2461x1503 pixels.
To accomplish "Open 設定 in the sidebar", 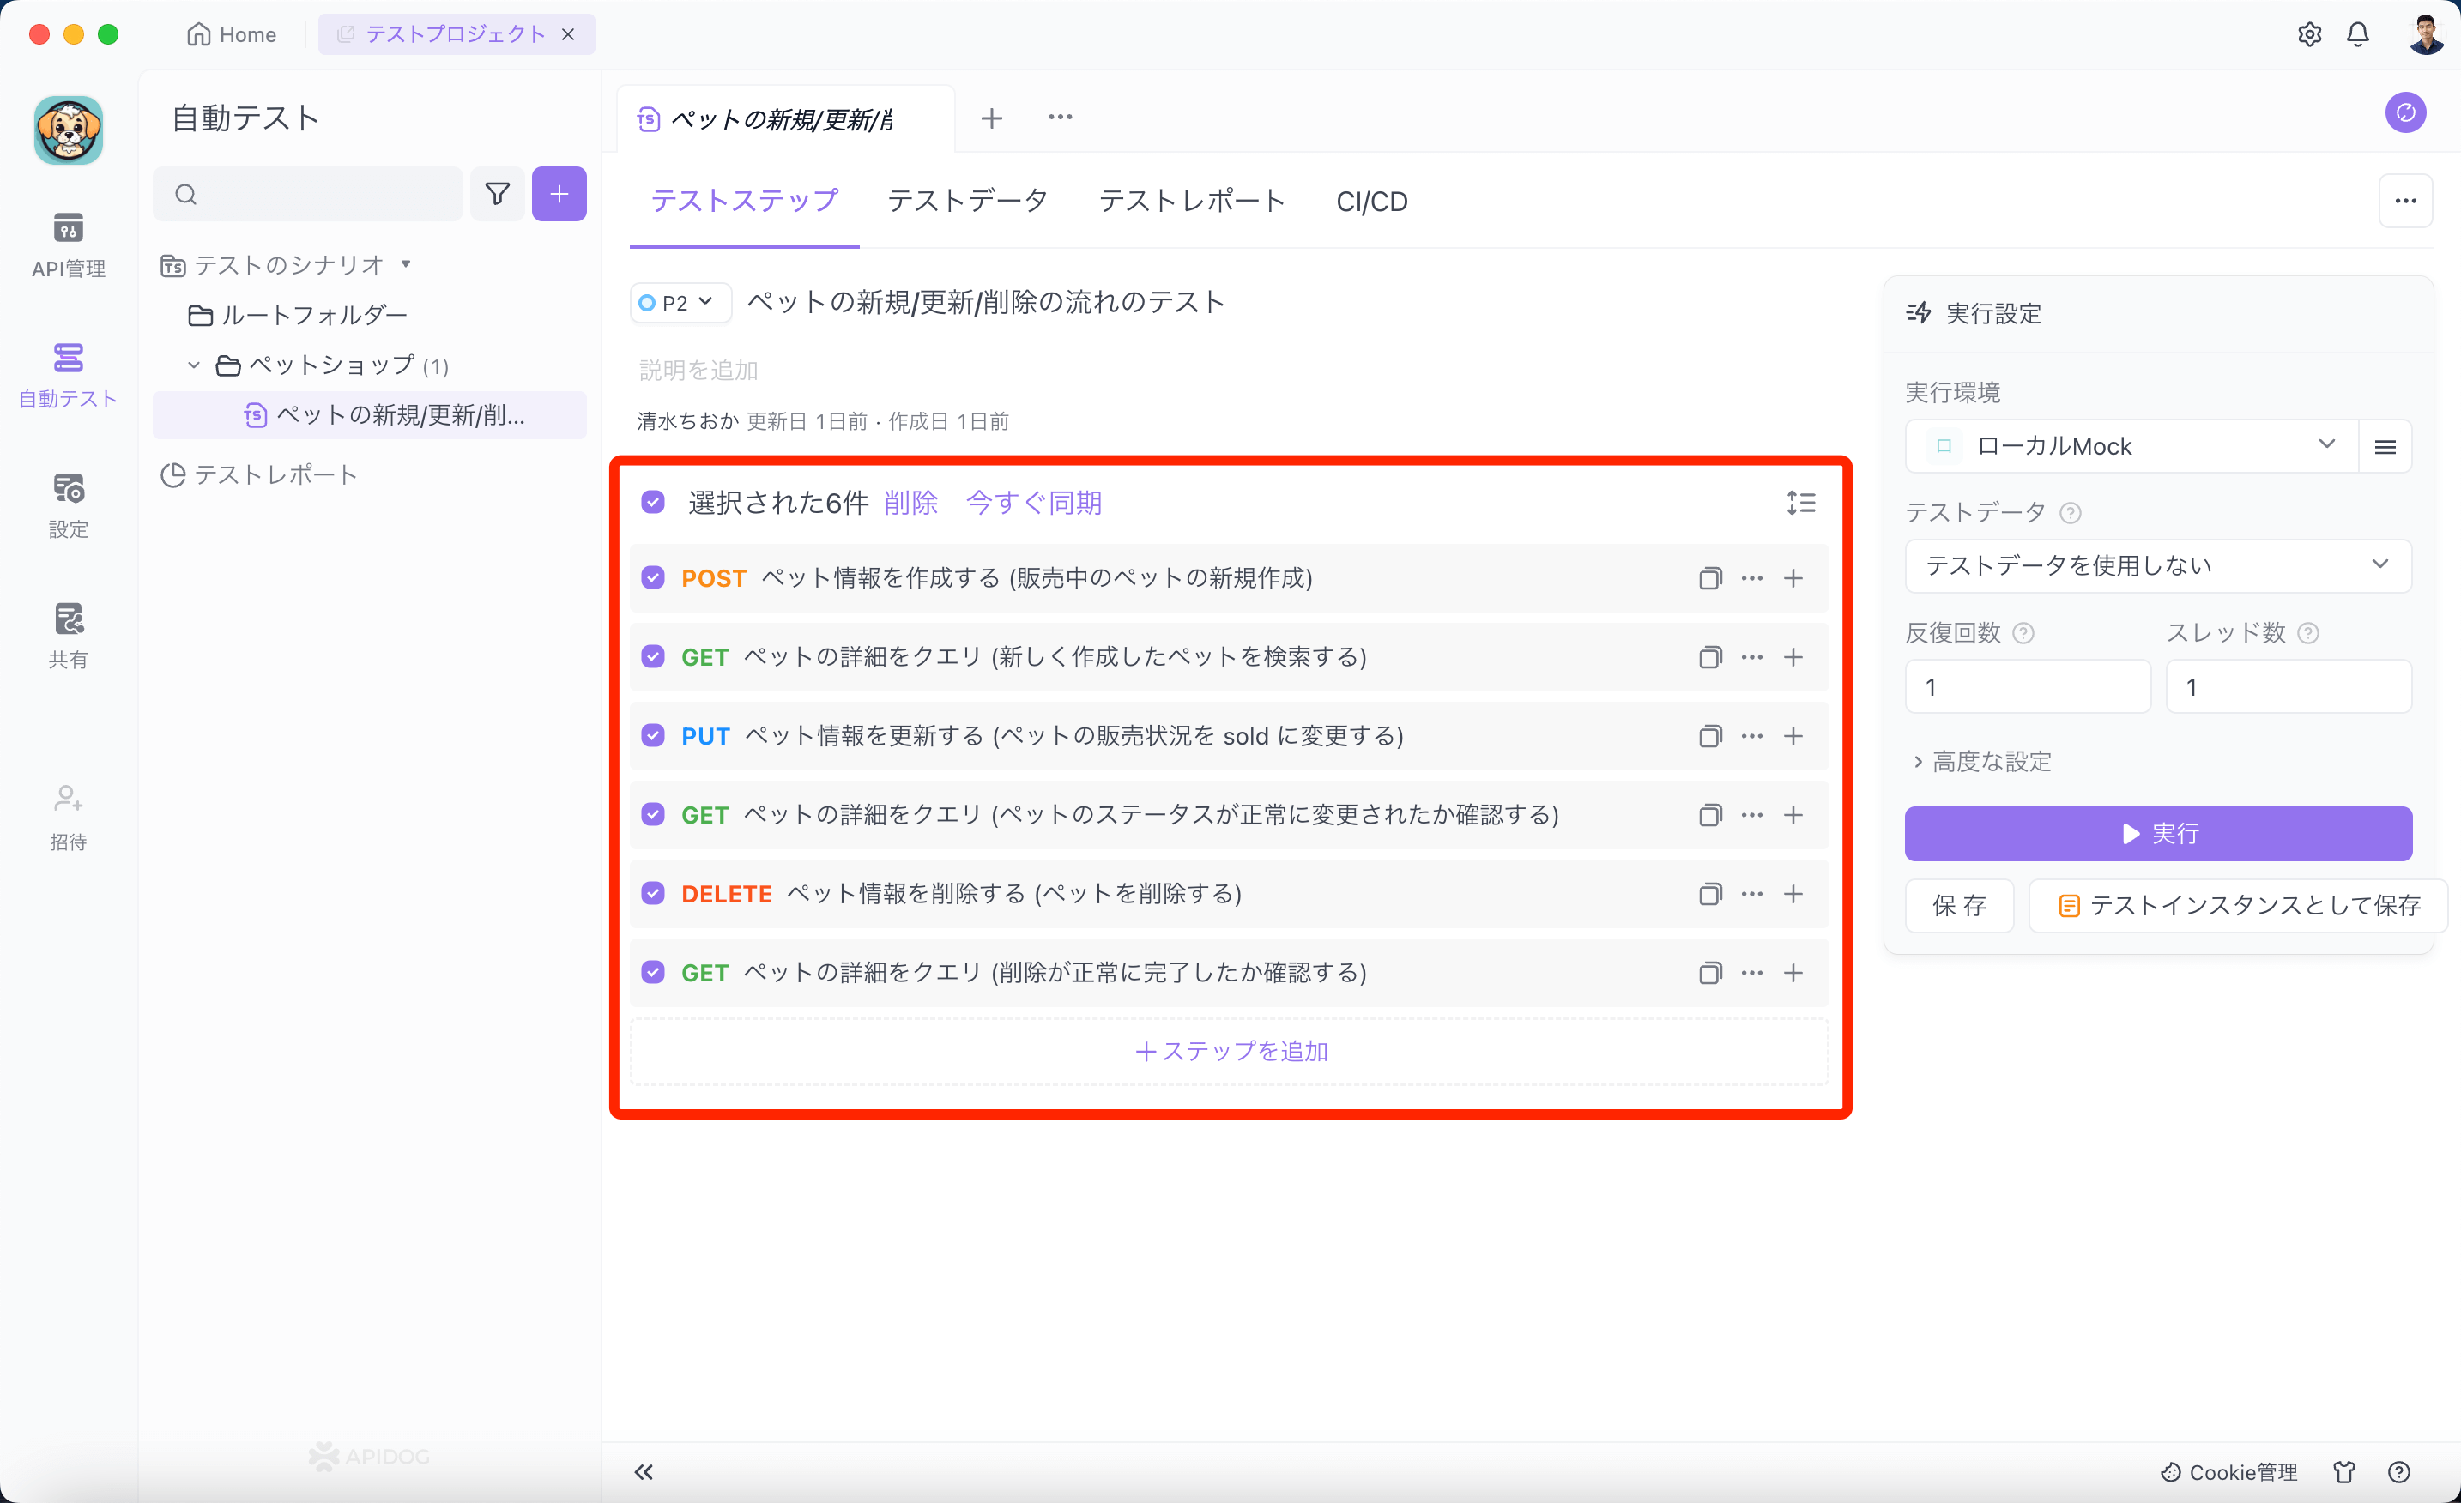I will pyautogui.click(x=68, y=506).
